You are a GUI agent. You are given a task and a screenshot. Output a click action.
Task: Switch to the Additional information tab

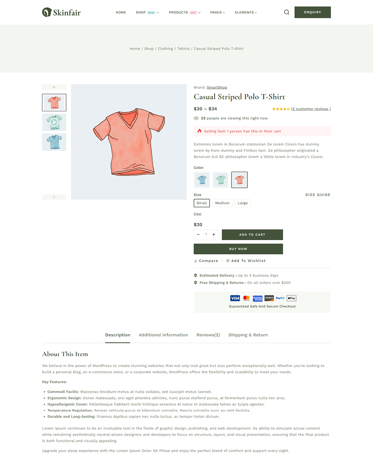(x=163, y=335)
